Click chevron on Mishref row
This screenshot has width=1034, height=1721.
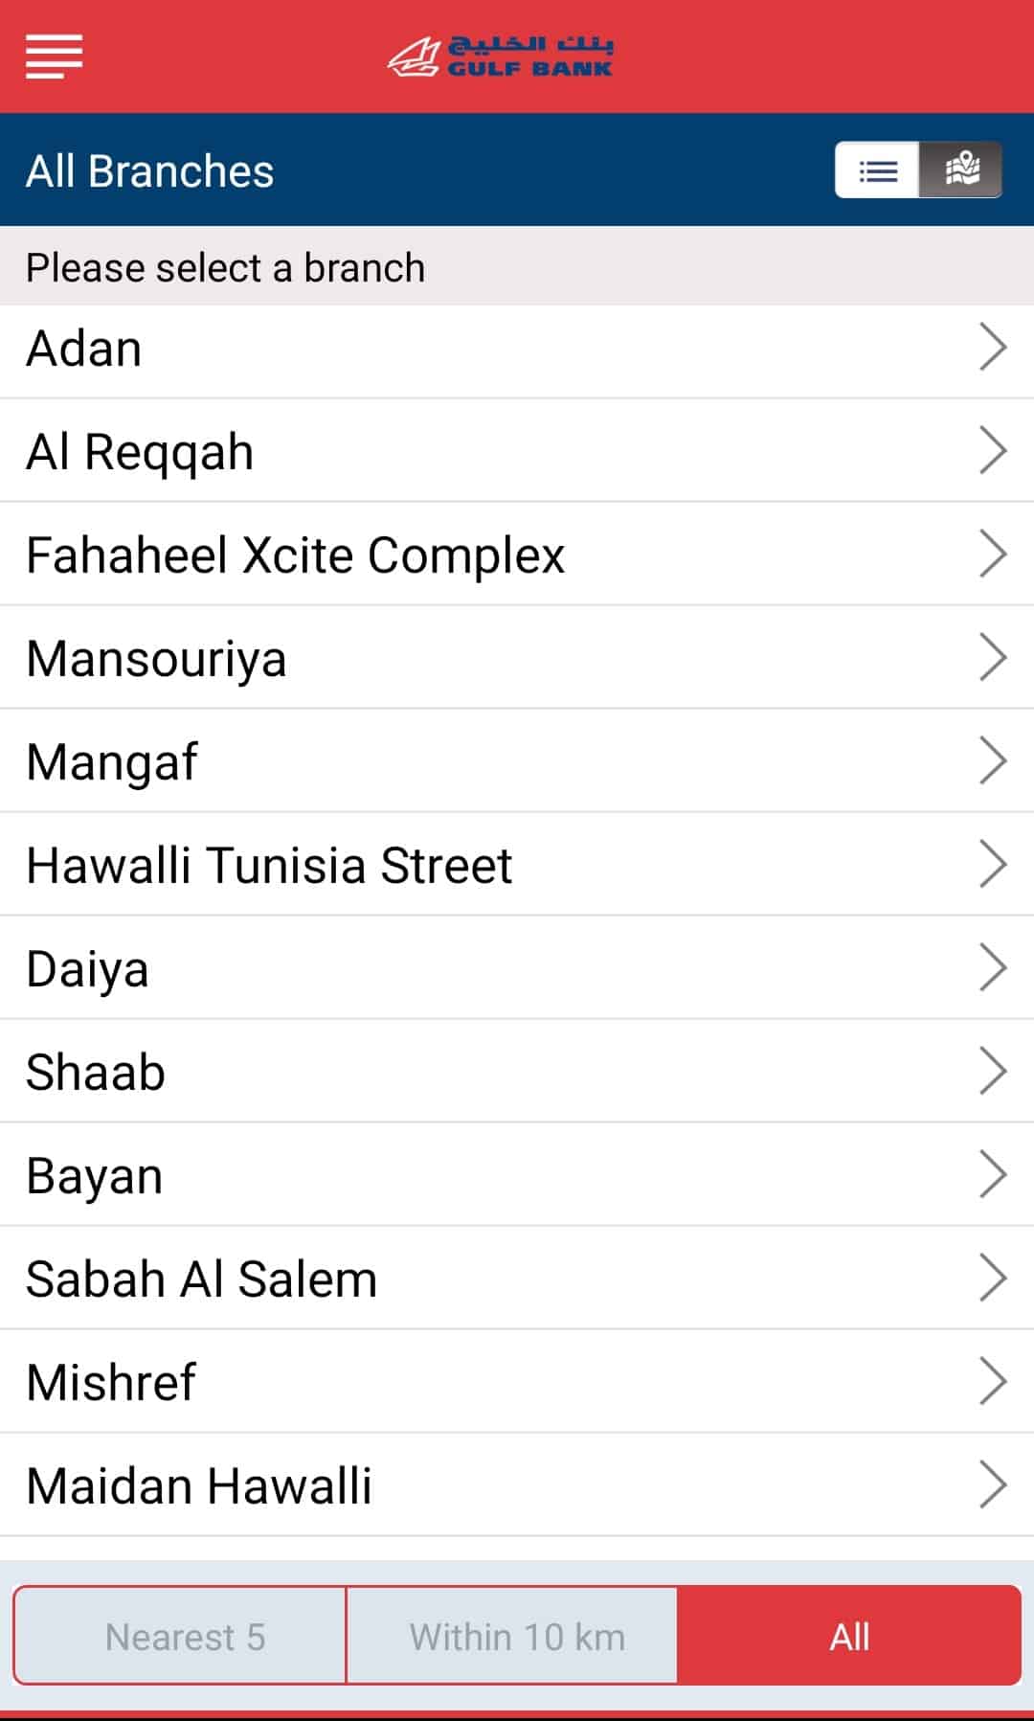click(x=993, y=1381)
